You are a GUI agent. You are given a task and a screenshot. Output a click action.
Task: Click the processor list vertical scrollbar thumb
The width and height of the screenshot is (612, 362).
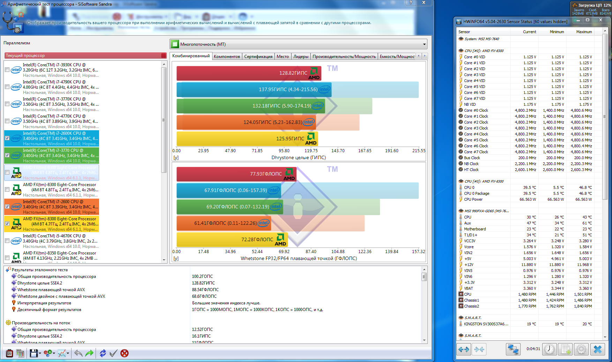point(164,120)
